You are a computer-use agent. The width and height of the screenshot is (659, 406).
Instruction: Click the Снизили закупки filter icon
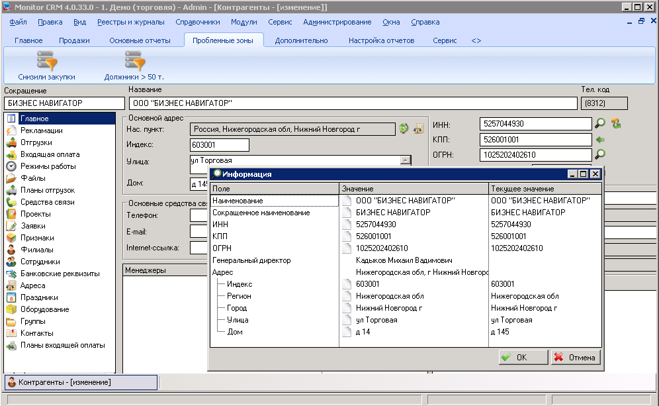(46, 62)
